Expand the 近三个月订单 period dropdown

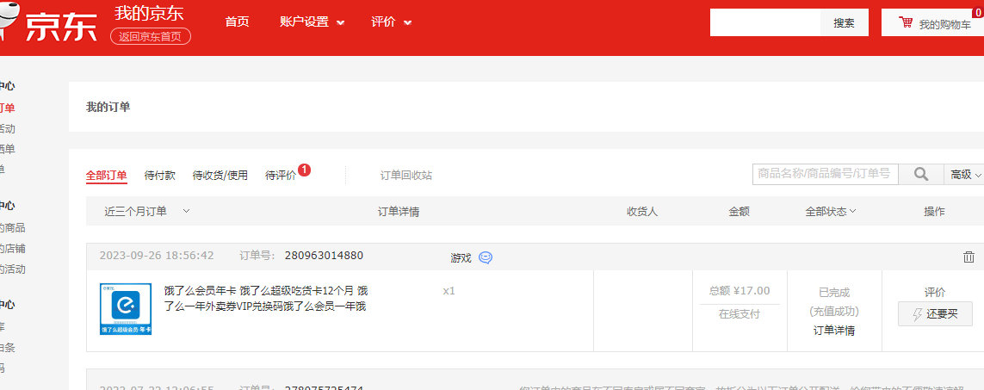pos(147,211)
